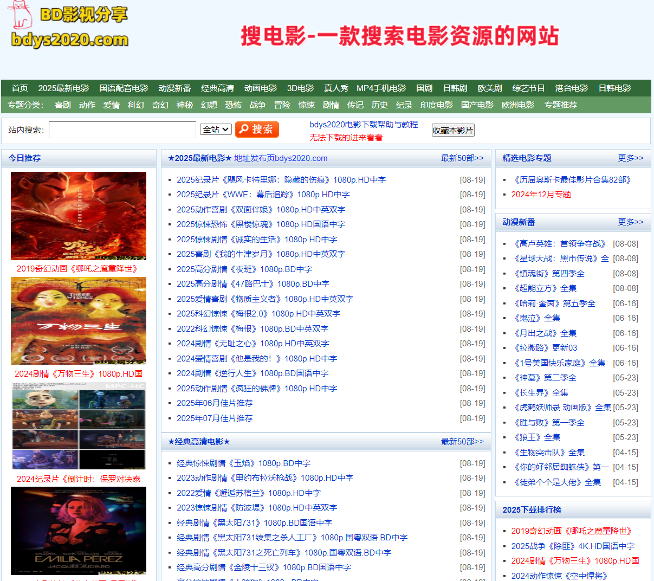Open the 历届奥斯卡最佳影片合集82部 link
The image size is (654, 581).
coord(572,180)
